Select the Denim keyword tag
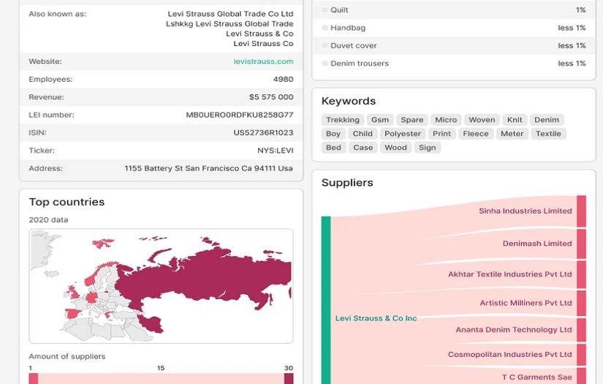The height and width of the screenshot is (384, 603). [x=547, y=120]
